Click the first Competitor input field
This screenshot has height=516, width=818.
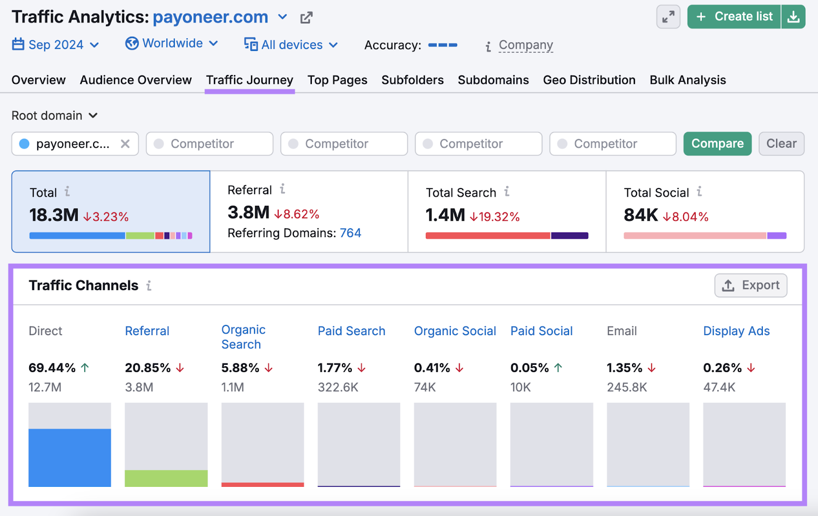(210, 144)
